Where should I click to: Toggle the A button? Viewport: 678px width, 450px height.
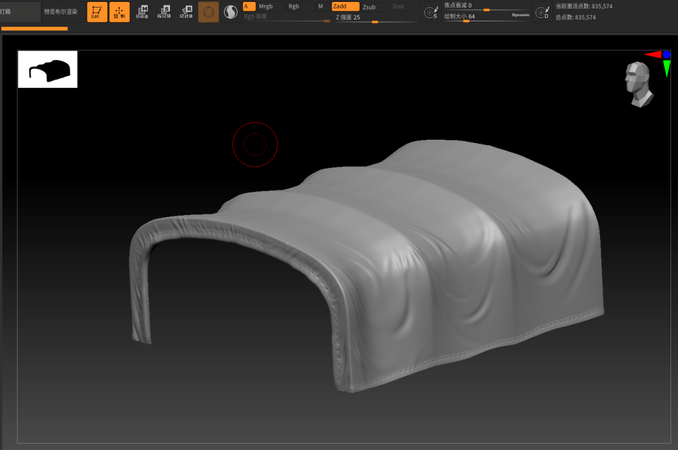click(x=249, y=6)
